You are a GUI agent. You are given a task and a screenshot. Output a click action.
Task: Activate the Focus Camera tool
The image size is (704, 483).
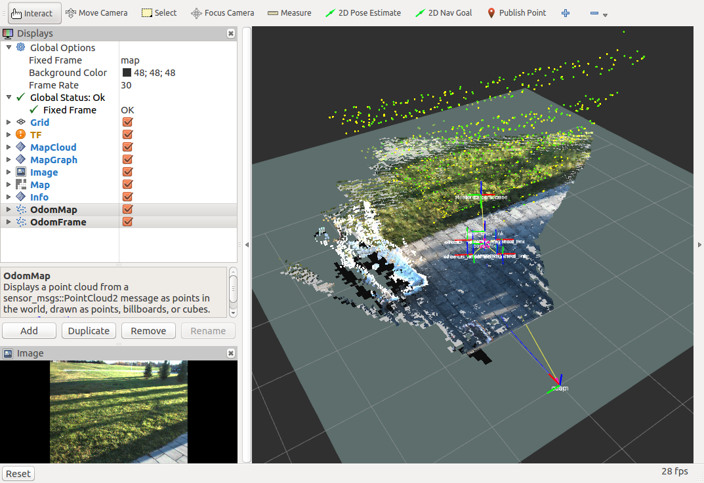[x=222, y=12]
